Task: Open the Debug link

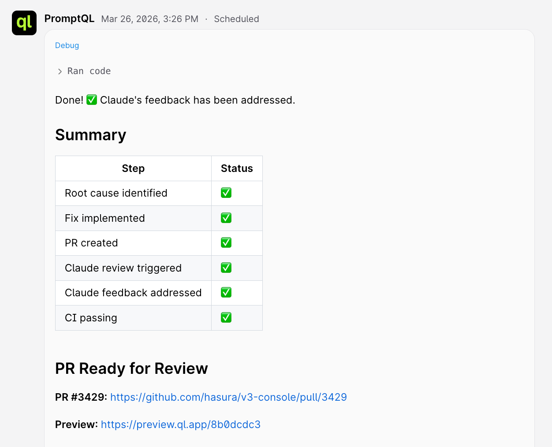Action: (x=67, y=45)
